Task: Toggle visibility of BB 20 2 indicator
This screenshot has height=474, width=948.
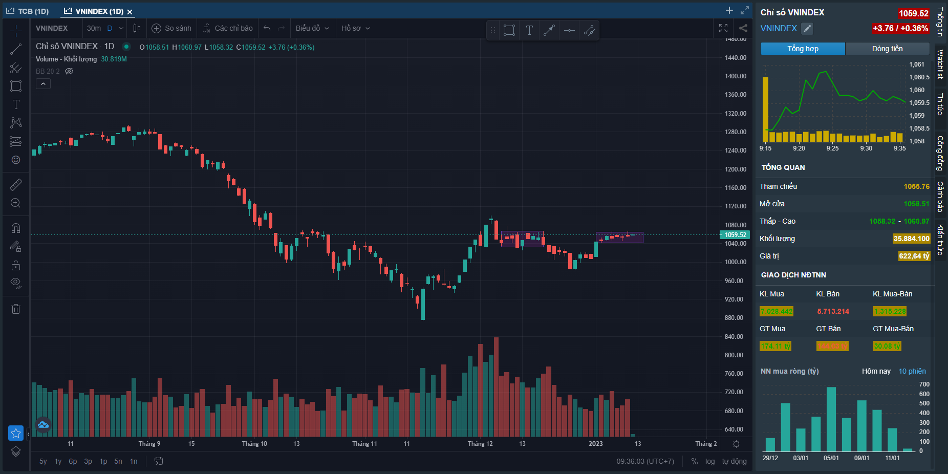Action: [69, 71]
